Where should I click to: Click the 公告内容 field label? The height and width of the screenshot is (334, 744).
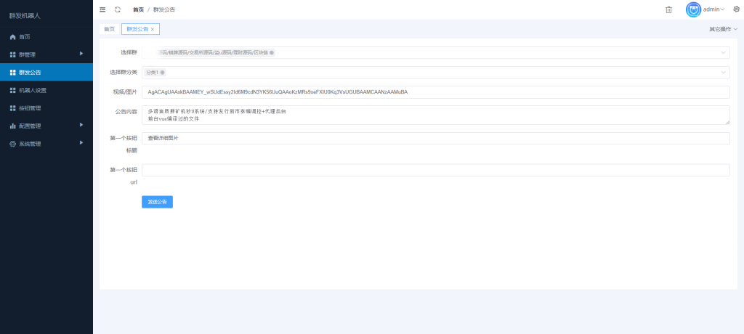(x=126, y=112)
